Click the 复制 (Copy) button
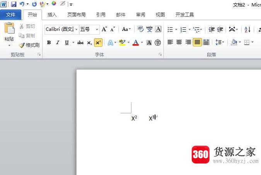This screenshot has height=175, width=261. click(27, 36)
